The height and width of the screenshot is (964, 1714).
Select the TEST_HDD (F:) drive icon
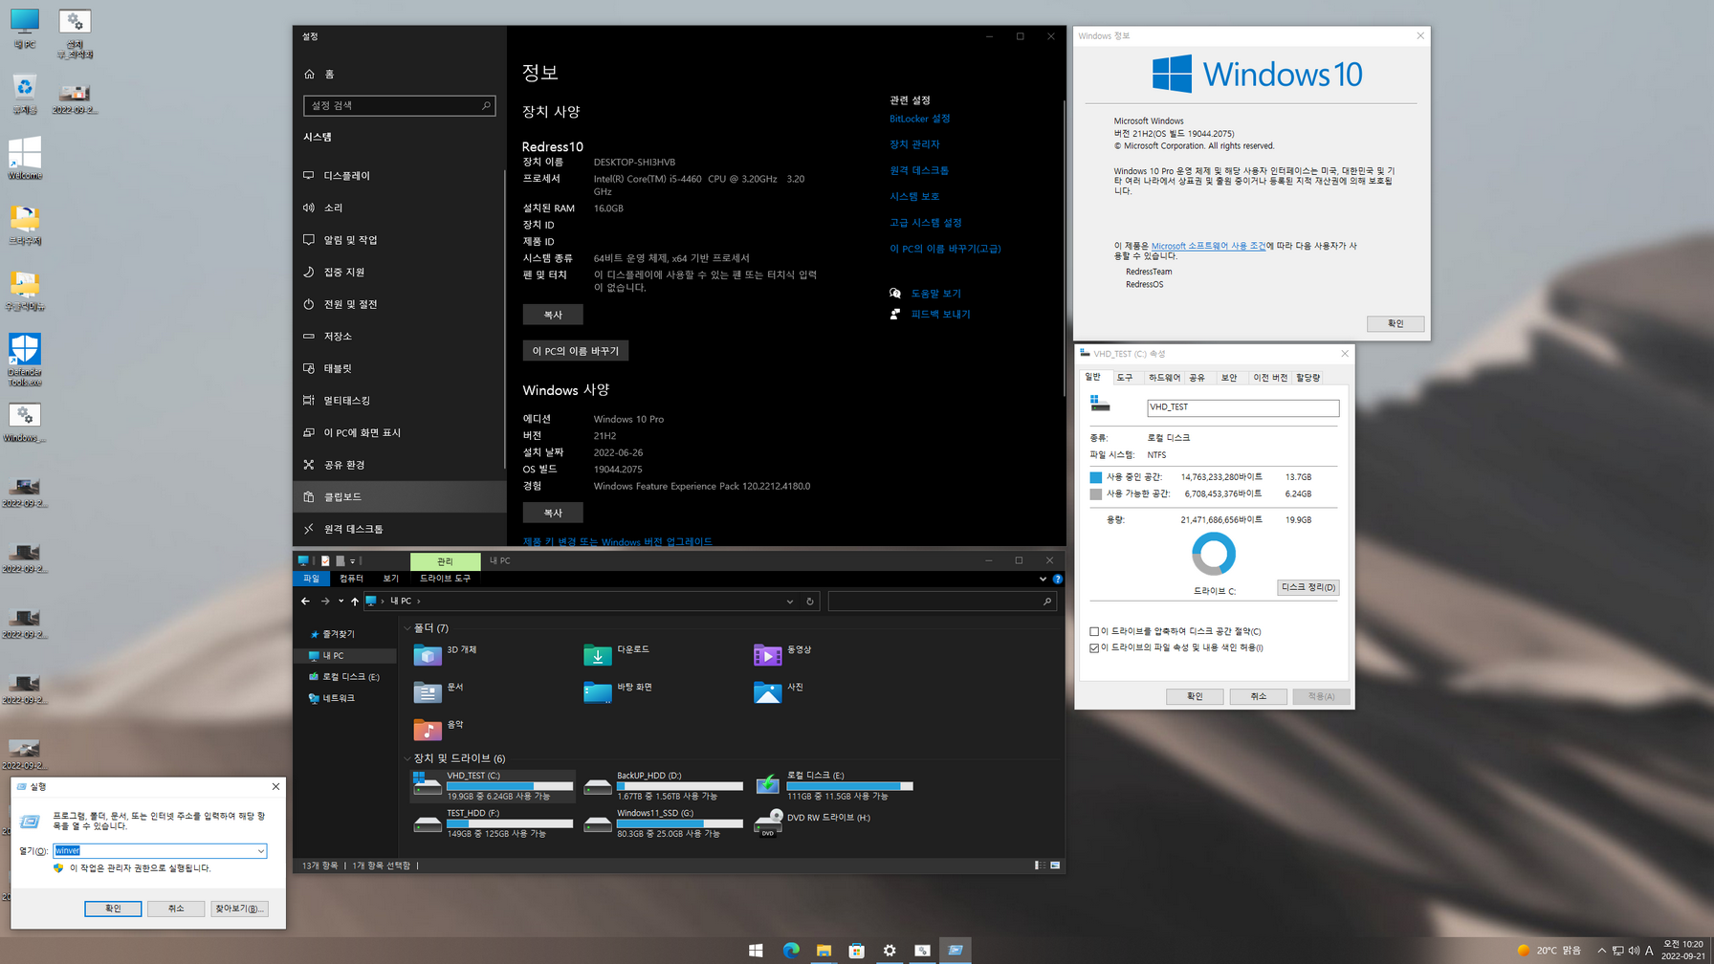[x=428, y=822]
